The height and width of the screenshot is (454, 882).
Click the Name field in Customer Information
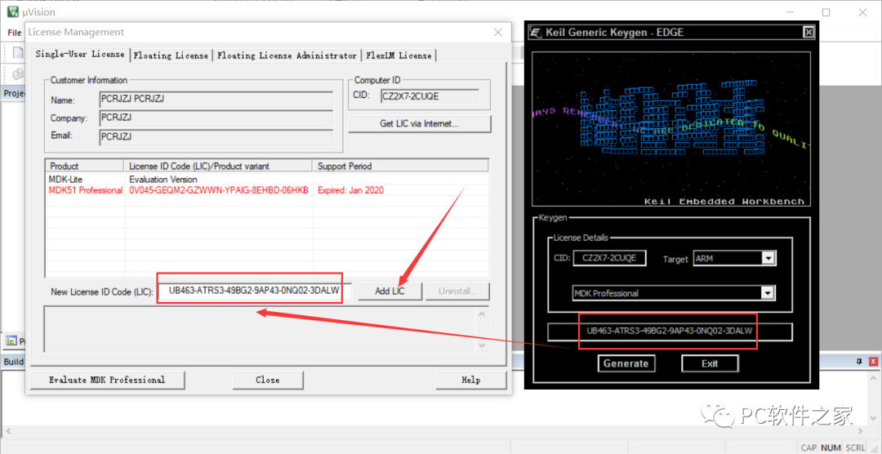click(x=216, y=100)
